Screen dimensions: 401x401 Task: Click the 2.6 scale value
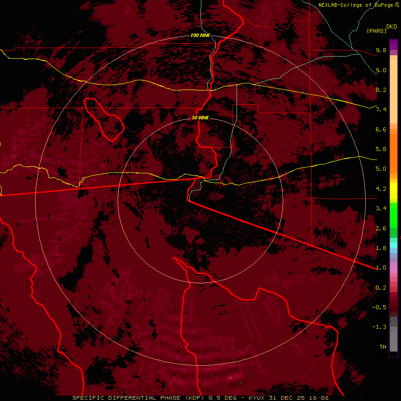click(x=381, y=229)
